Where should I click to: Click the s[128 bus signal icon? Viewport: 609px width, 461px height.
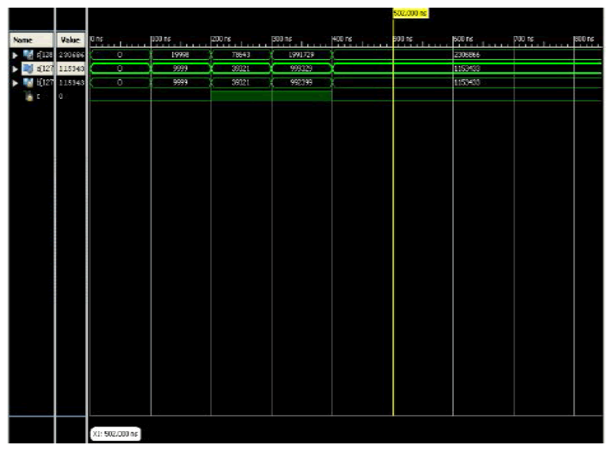click(x=28, y=55)
